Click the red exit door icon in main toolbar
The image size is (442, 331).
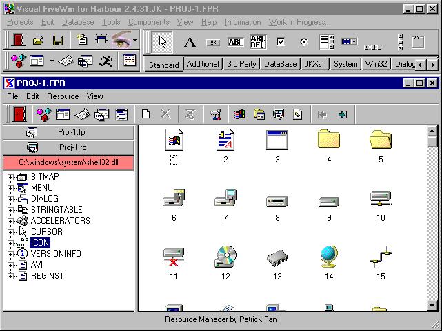18,41
